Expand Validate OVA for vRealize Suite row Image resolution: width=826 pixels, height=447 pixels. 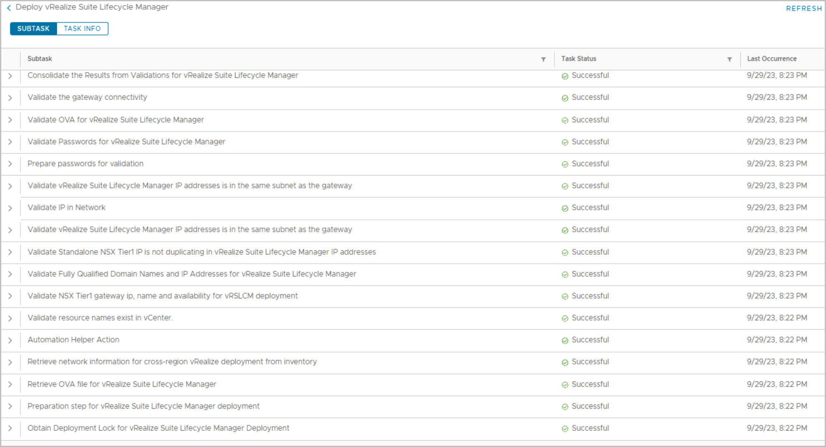pos(10,120)
